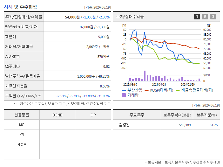Click the green 비금속광물대비(좌) legend marker
The height and width of the screenshot is (167, 223).
coord(178,90)
